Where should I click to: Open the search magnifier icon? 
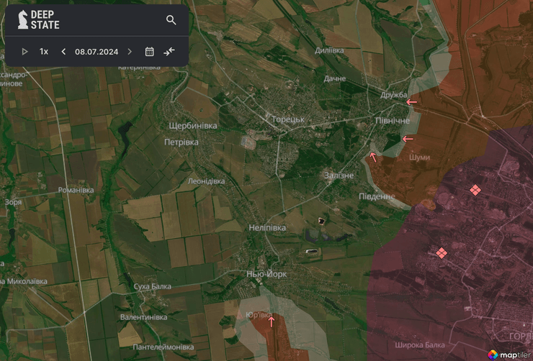(171, 20)
